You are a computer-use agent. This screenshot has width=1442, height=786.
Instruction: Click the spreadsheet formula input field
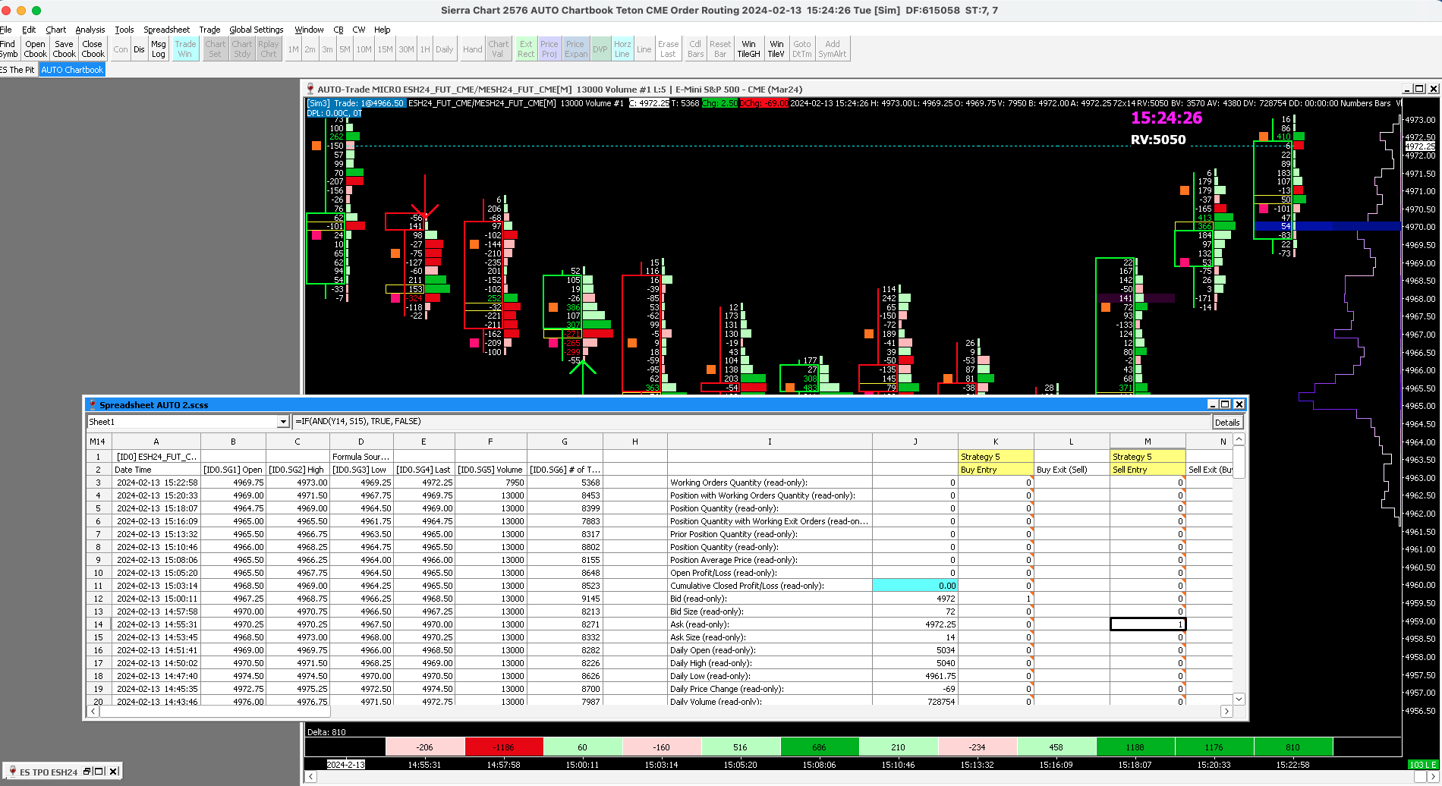(750, 422)
